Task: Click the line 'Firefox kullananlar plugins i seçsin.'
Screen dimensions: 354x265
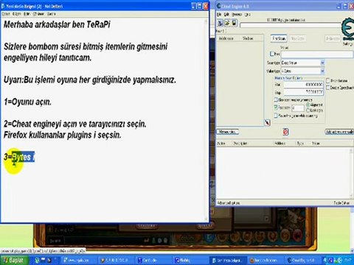Action: click(x=63, y=135)
